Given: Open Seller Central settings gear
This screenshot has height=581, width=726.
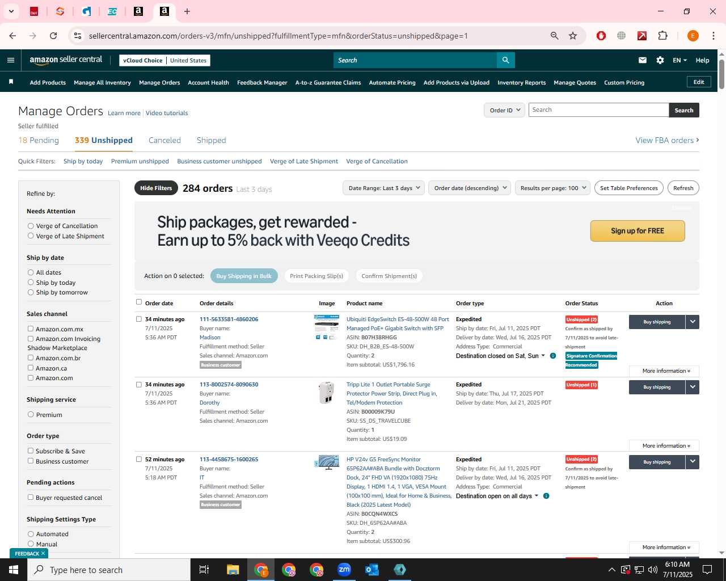Looking at the screenshot, I should point(660,60).
